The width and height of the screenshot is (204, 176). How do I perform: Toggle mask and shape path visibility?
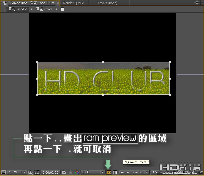point(37,172)
